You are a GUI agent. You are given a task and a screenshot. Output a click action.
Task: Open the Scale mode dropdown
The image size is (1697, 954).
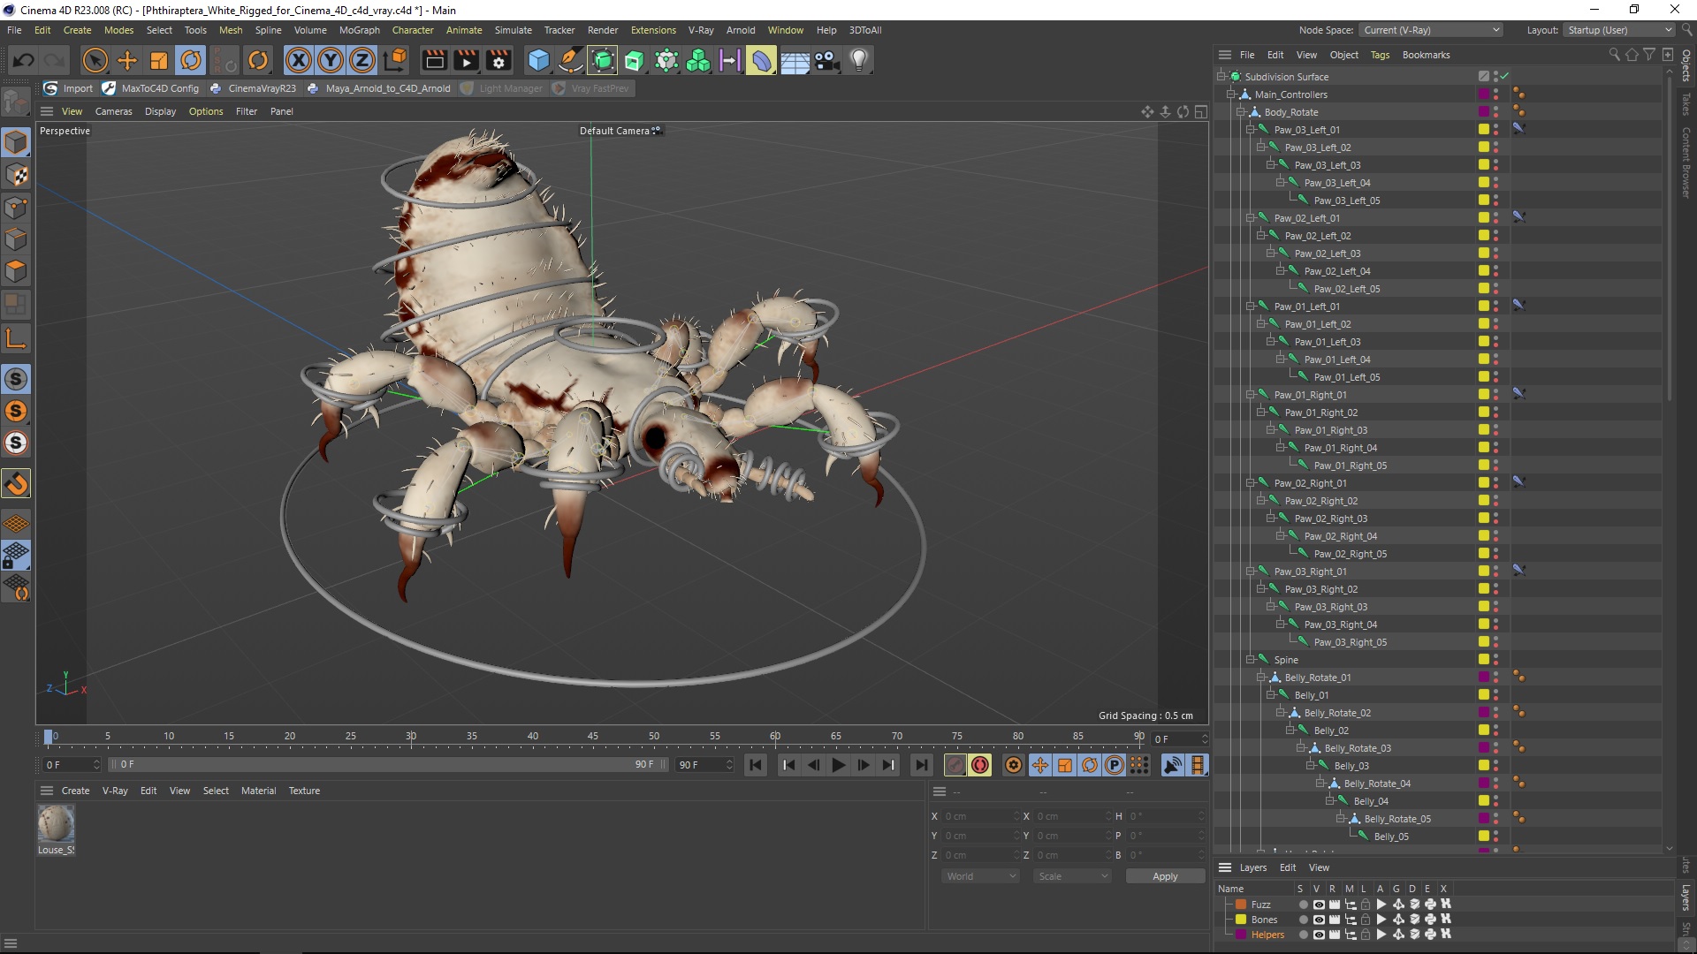point(1072,876)
